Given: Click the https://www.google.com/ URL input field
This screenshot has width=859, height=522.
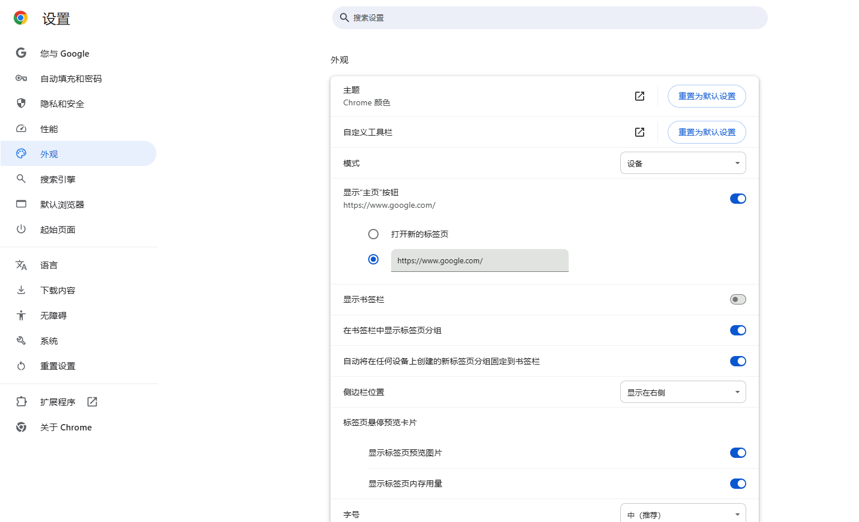Looking at the screenshot, I should point(480,260).
